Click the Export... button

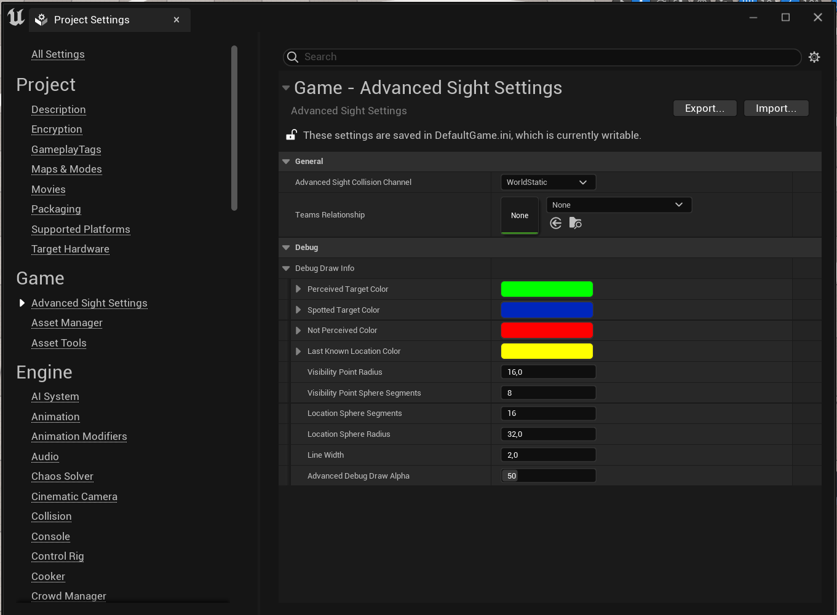point(705,108)
